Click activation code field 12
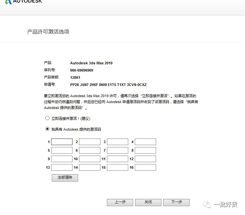Viewport: 245px width, 215px height. click(x=146, y=159)
